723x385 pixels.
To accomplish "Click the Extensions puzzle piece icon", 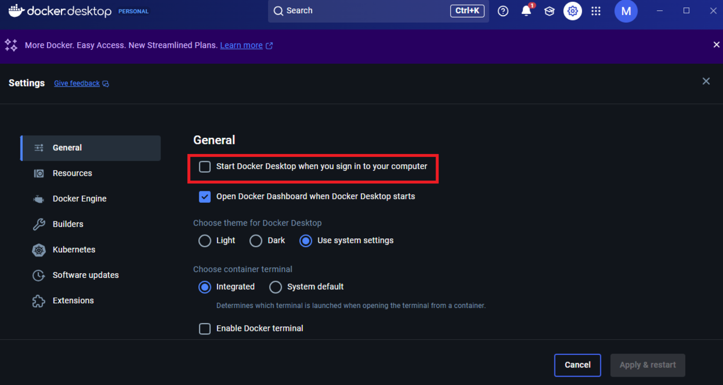I will (39, 301).
